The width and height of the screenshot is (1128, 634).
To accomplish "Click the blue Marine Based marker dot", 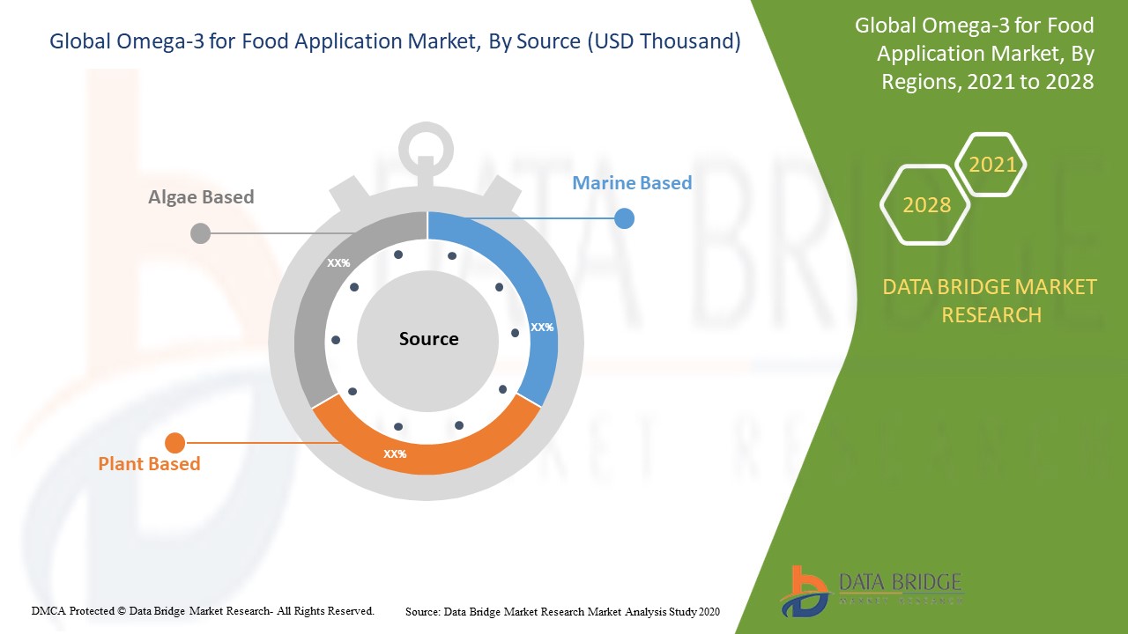I will (x=624, y=218).
